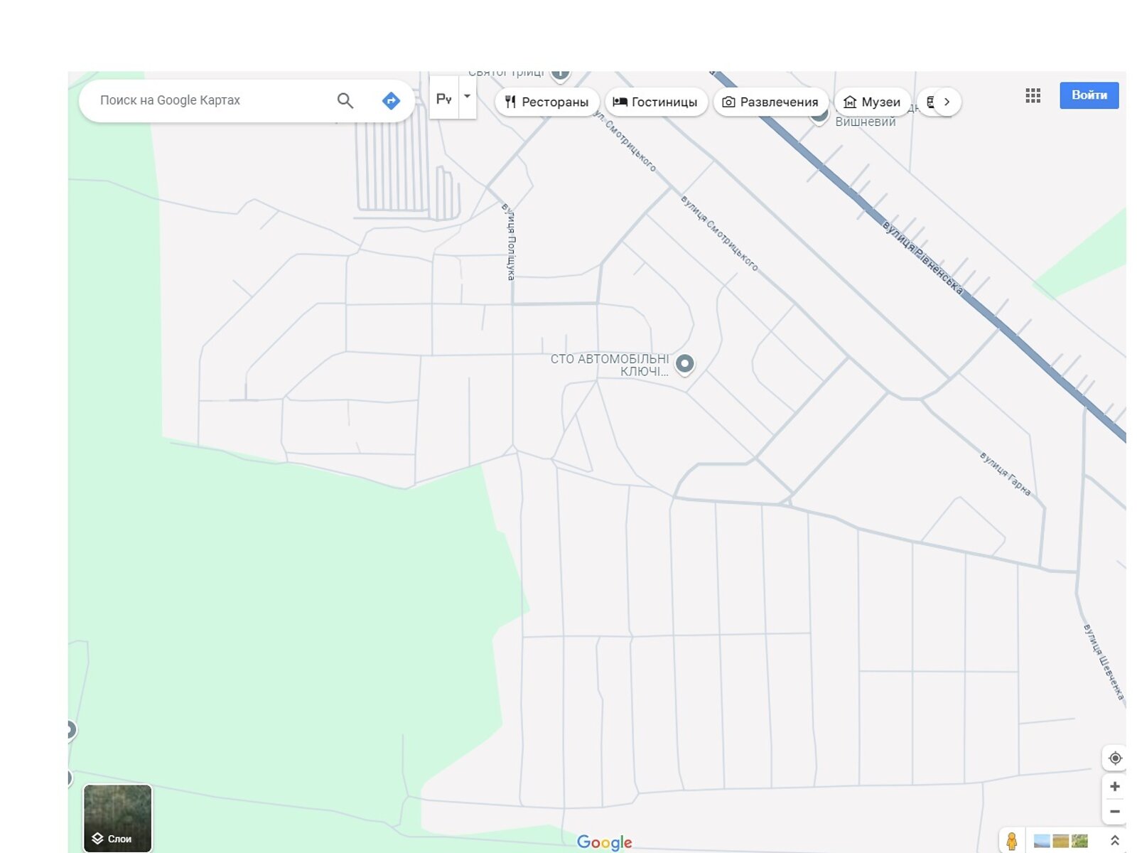This screenshot has height=853, width=1137.
Task: Click the вулиця Рівненська street label
Action: click(x=923, y=258)
